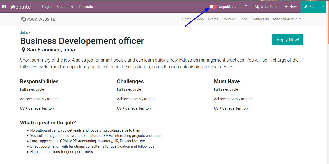Click the 'Large apps scope' bullet text
The image size is (329, 164).
[88, 141]
